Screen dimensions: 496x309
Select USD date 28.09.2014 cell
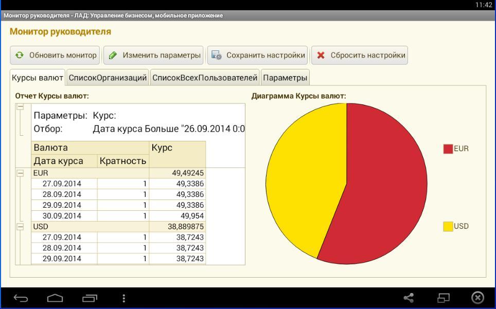(64, 248)
